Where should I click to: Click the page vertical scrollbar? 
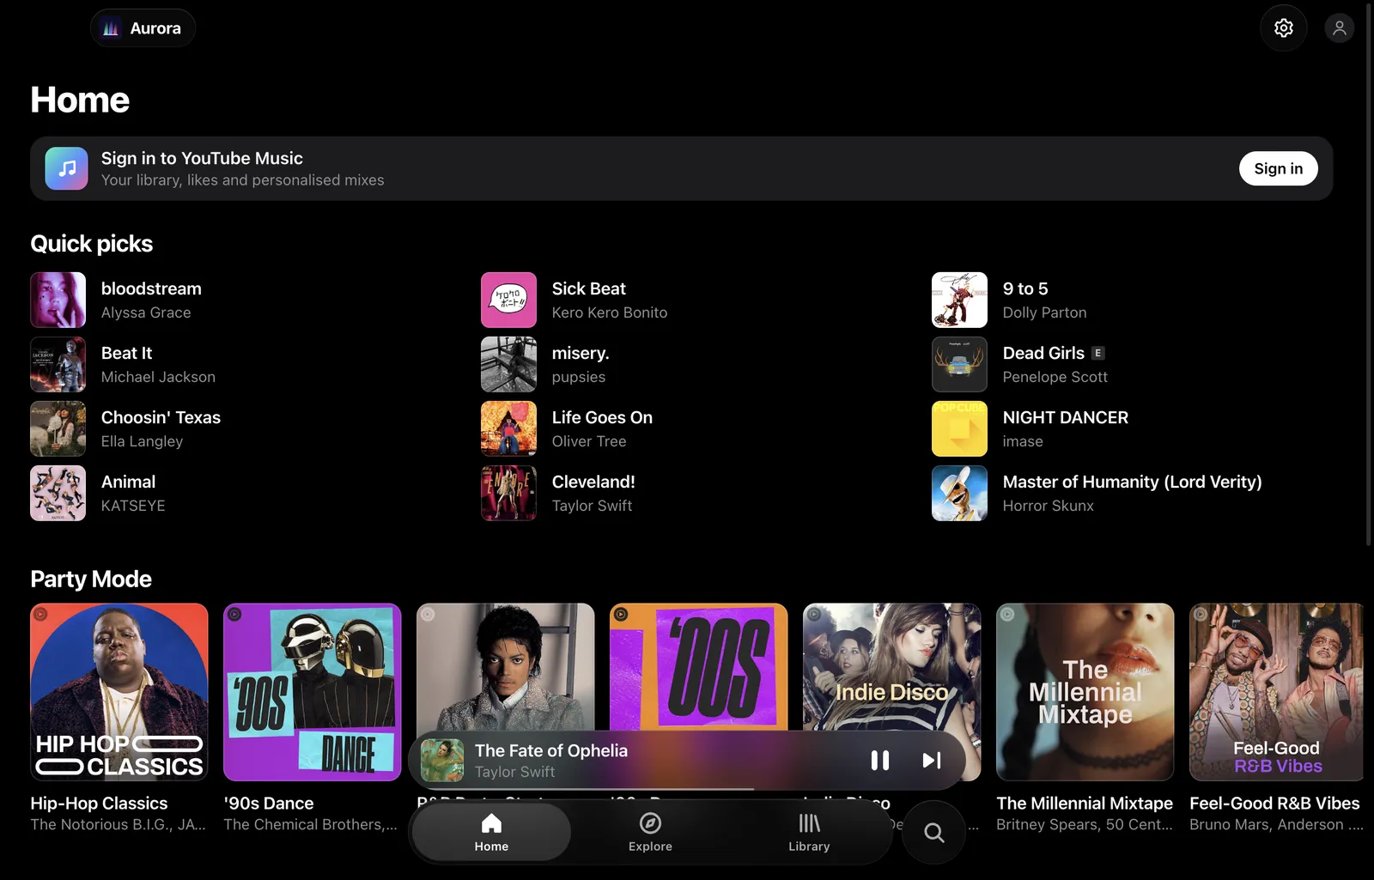[1369, 275]
